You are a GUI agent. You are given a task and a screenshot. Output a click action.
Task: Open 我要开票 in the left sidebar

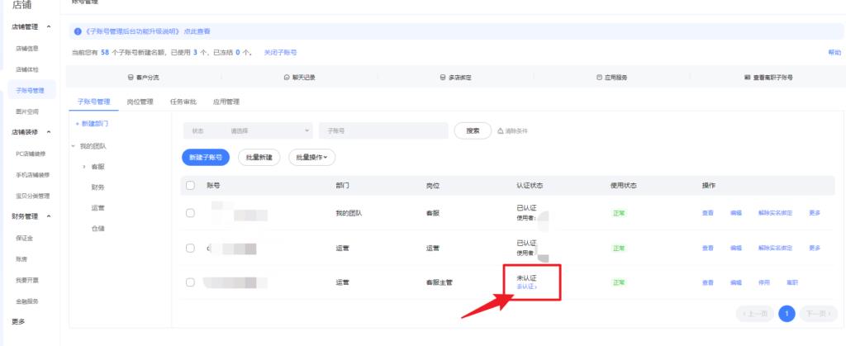[x=27, y=280]
